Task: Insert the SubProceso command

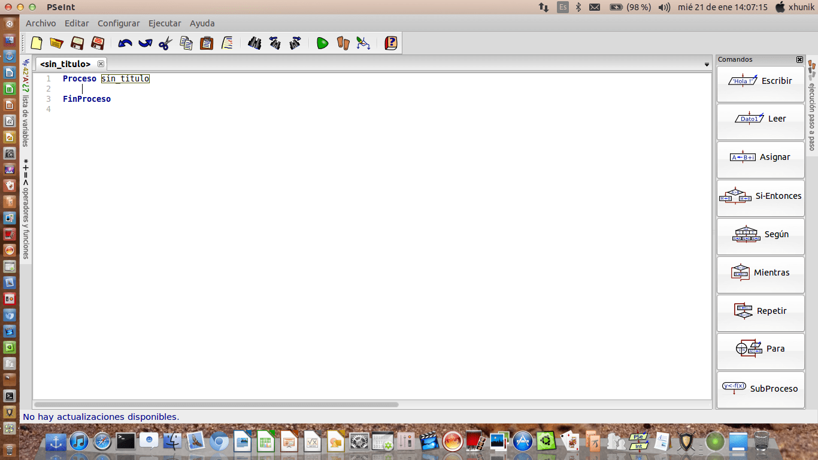Action: click(761, 390)
